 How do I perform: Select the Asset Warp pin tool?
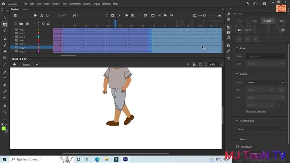[5, 98]
